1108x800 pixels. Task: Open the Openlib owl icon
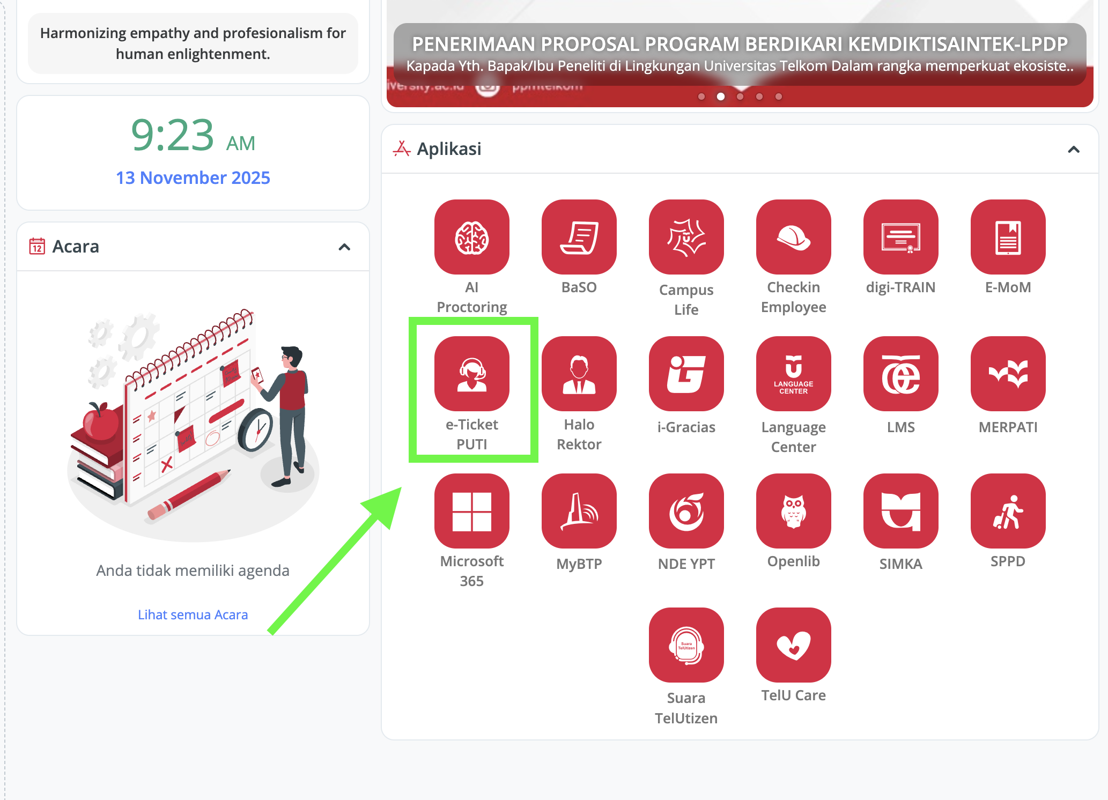click(x=793, y=511)
